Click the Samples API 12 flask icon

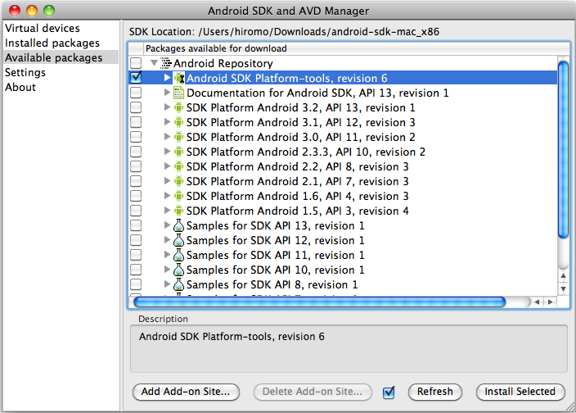tap(178, 240)
